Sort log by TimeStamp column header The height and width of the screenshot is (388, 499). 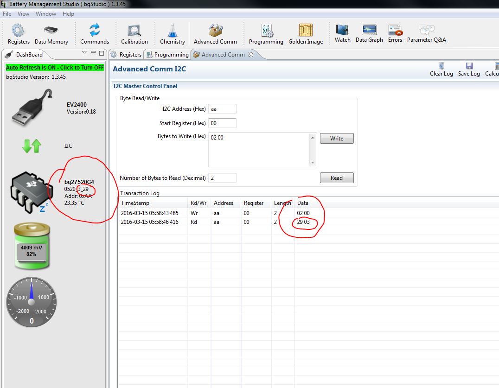[x=153, y=203]
